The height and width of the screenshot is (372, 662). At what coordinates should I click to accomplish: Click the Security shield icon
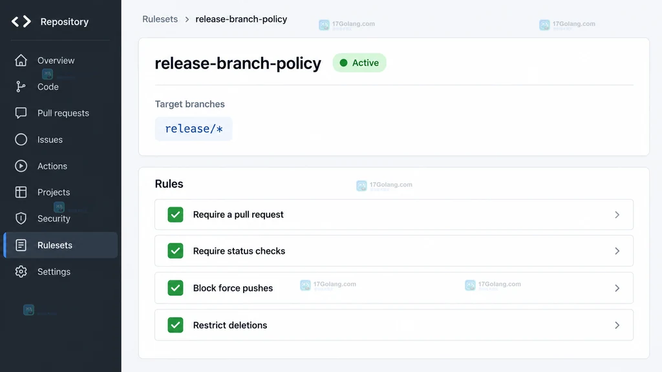pos(21,218)
